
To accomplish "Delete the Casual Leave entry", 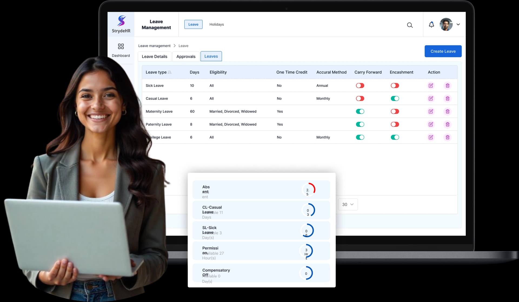I will click(x=448, y=99).
